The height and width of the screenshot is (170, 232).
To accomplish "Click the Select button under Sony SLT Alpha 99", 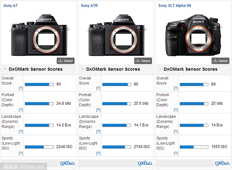I will 220,61.
